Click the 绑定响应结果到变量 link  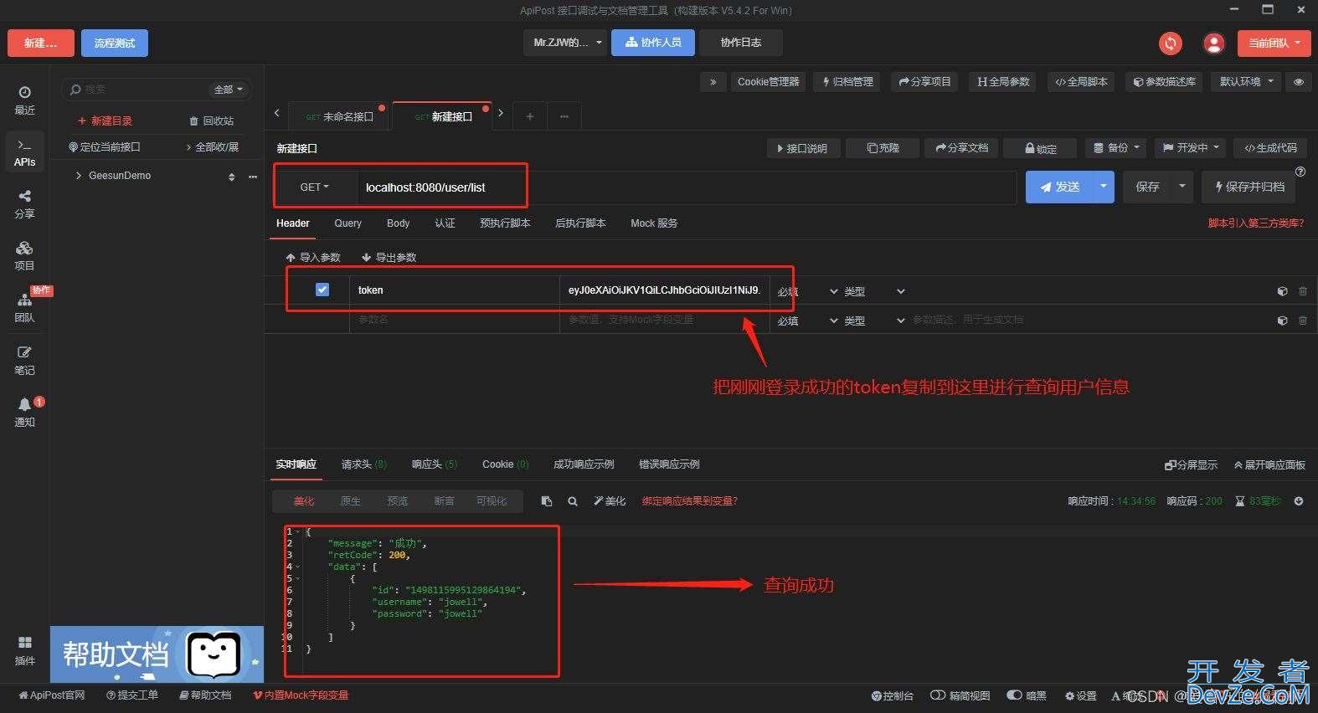pos(690,501)
